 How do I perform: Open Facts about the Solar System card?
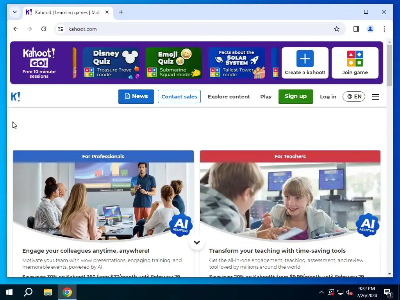click(x=236, y=63)
